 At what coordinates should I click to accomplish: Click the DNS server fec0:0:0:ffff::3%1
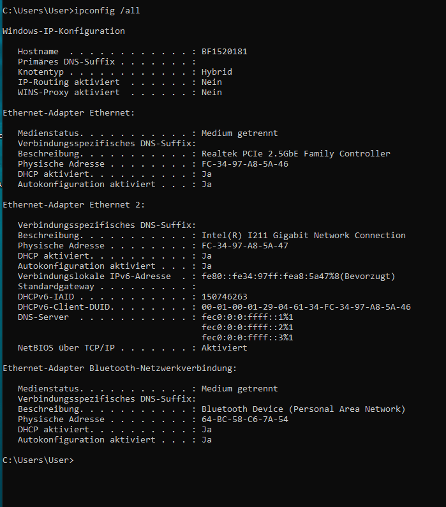[x=247, y=338]
